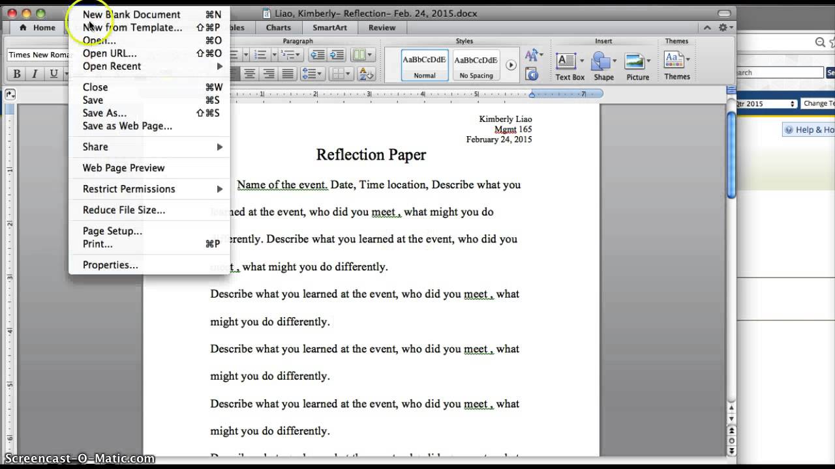
Task: Click the tab stop selector icon
Action: pyautogui.click(x=10, y=94)
